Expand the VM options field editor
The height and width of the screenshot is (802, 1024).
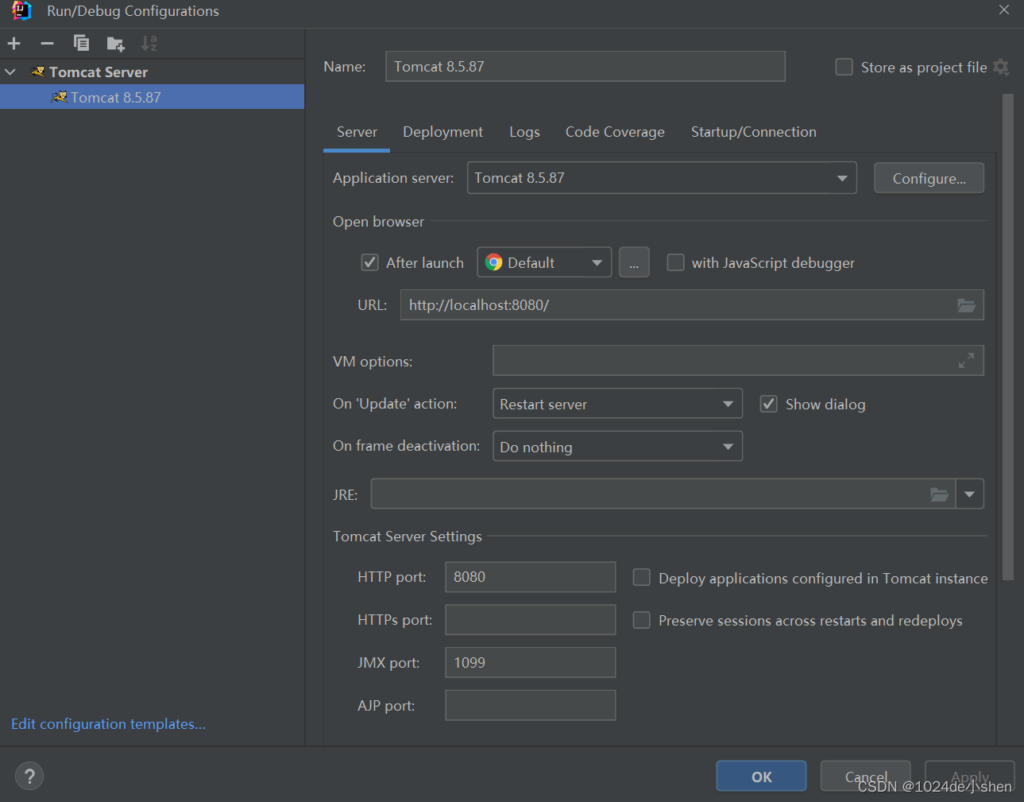(x=966, y=361)
